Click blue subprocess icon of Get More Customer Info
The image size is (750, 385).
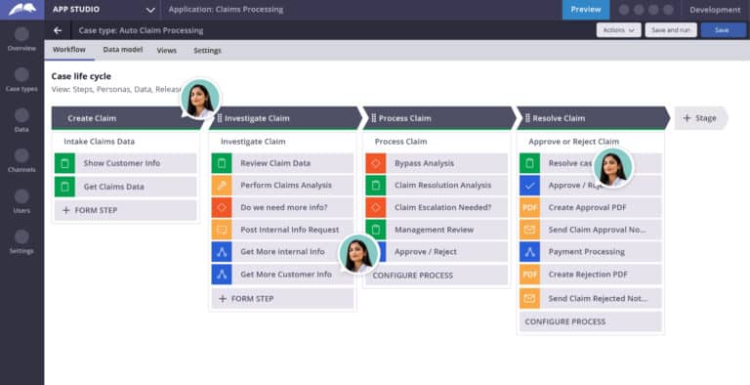pyautogui.click(x=222, y=275)
